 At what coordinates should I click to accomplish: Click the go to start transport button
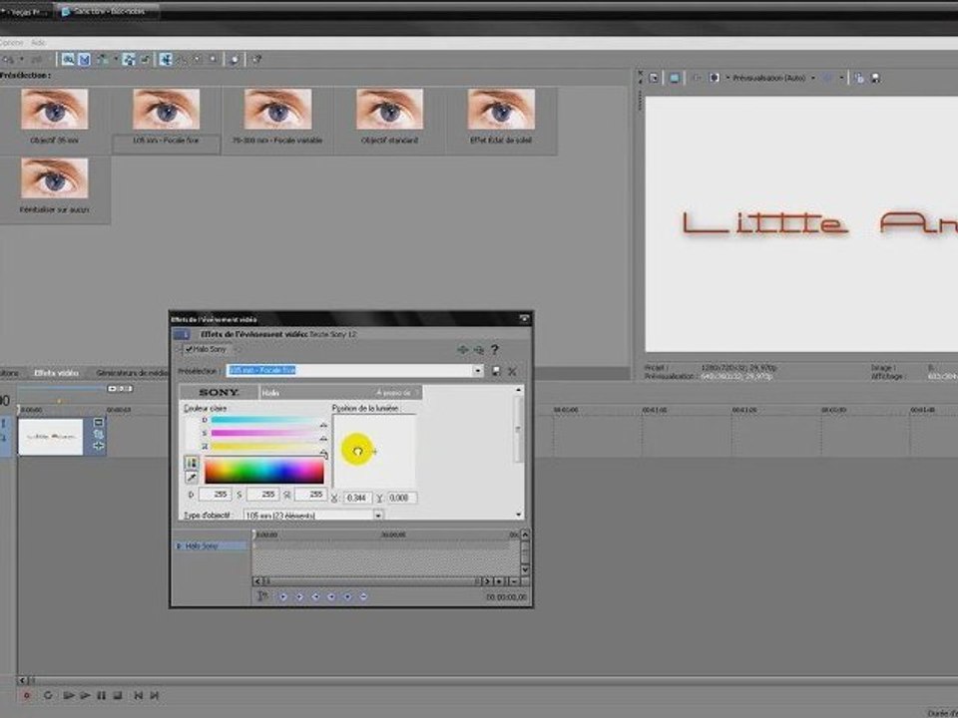click(x=138, y=695)
